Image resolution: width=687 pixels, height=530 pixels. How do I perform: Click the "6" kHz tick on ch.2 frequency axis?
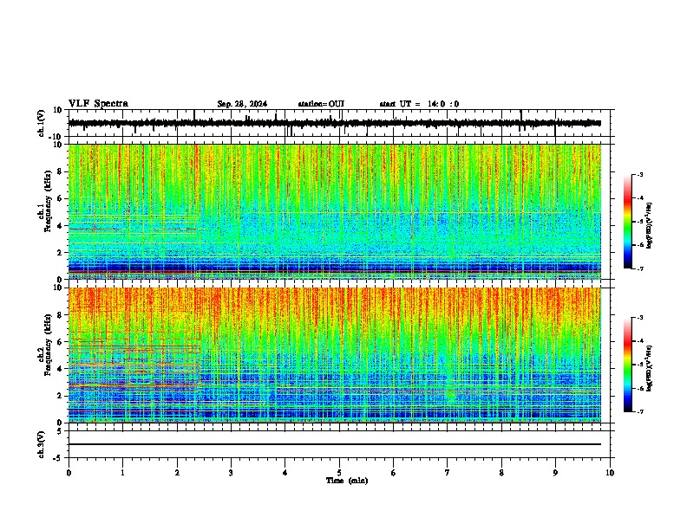tap(61, 342)
